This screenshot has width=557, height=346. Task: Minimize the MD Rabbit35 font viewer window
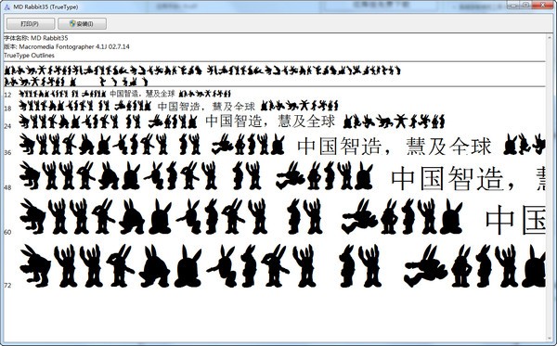[514, 5]
